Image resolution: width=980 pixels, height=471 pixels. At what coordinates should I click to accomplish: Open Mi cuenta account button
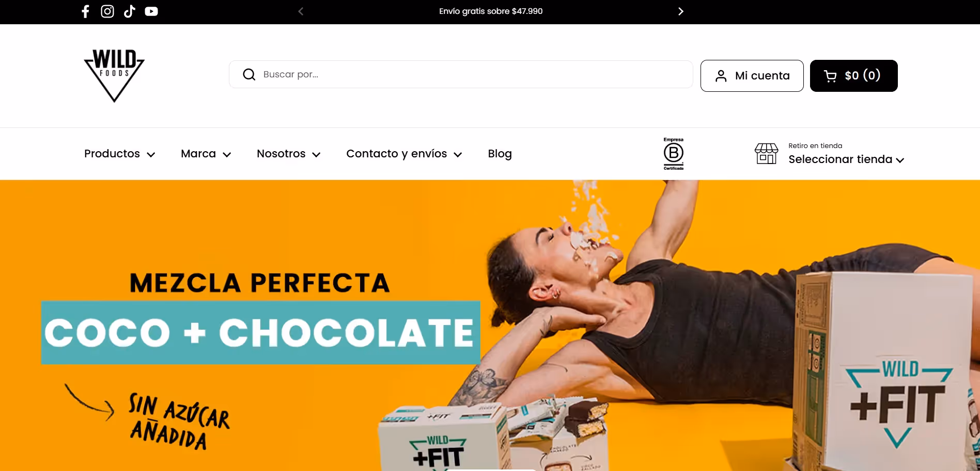[752, 76]
